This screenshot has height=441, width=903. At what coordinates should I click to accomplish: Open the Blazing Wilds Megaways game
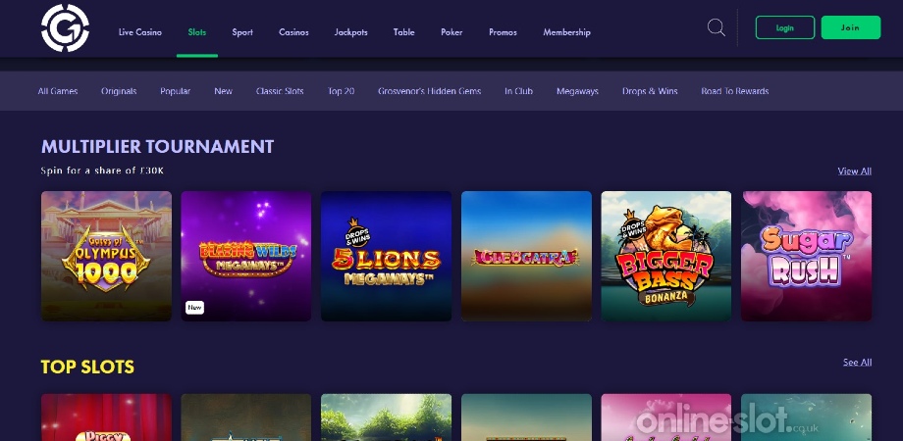[246, 256]
